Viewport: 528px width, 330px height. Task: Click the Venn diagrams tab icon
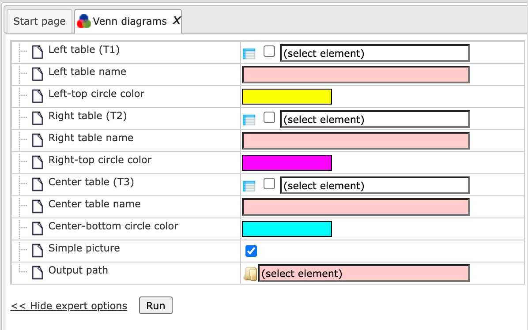click(84, 21)
